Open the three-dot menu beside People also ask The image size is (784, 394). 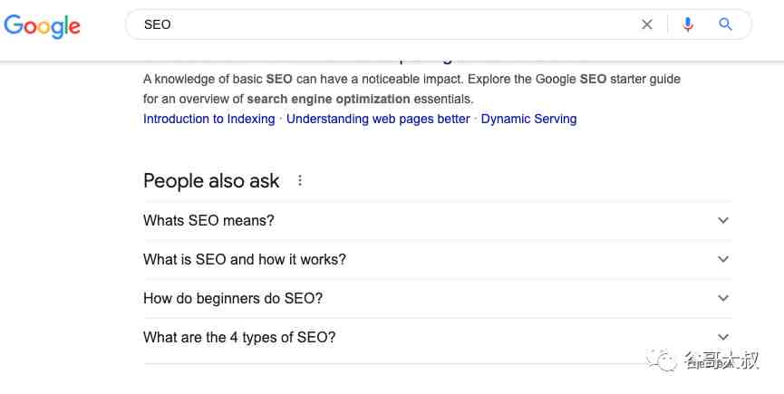click(299, 181)
